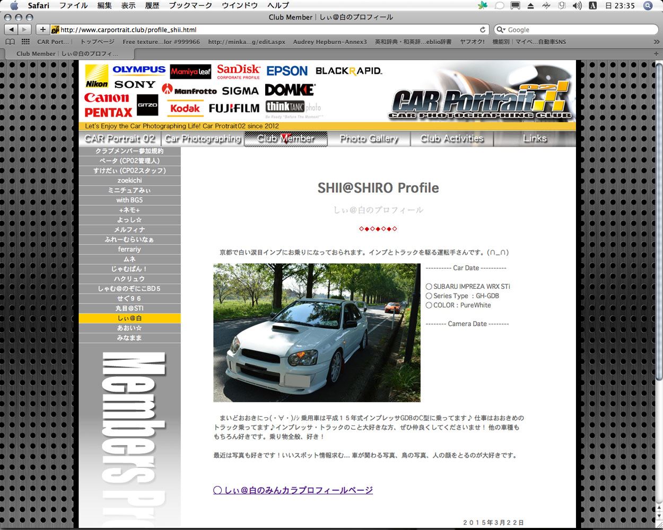663x530 pixels.
Task: Open the Apple menu
Action: click(x=14, y=5)
